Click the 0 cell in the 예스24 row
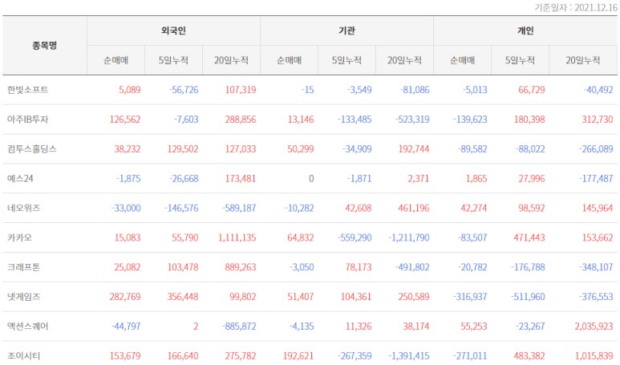620x365 pixels. coord(311,179)
